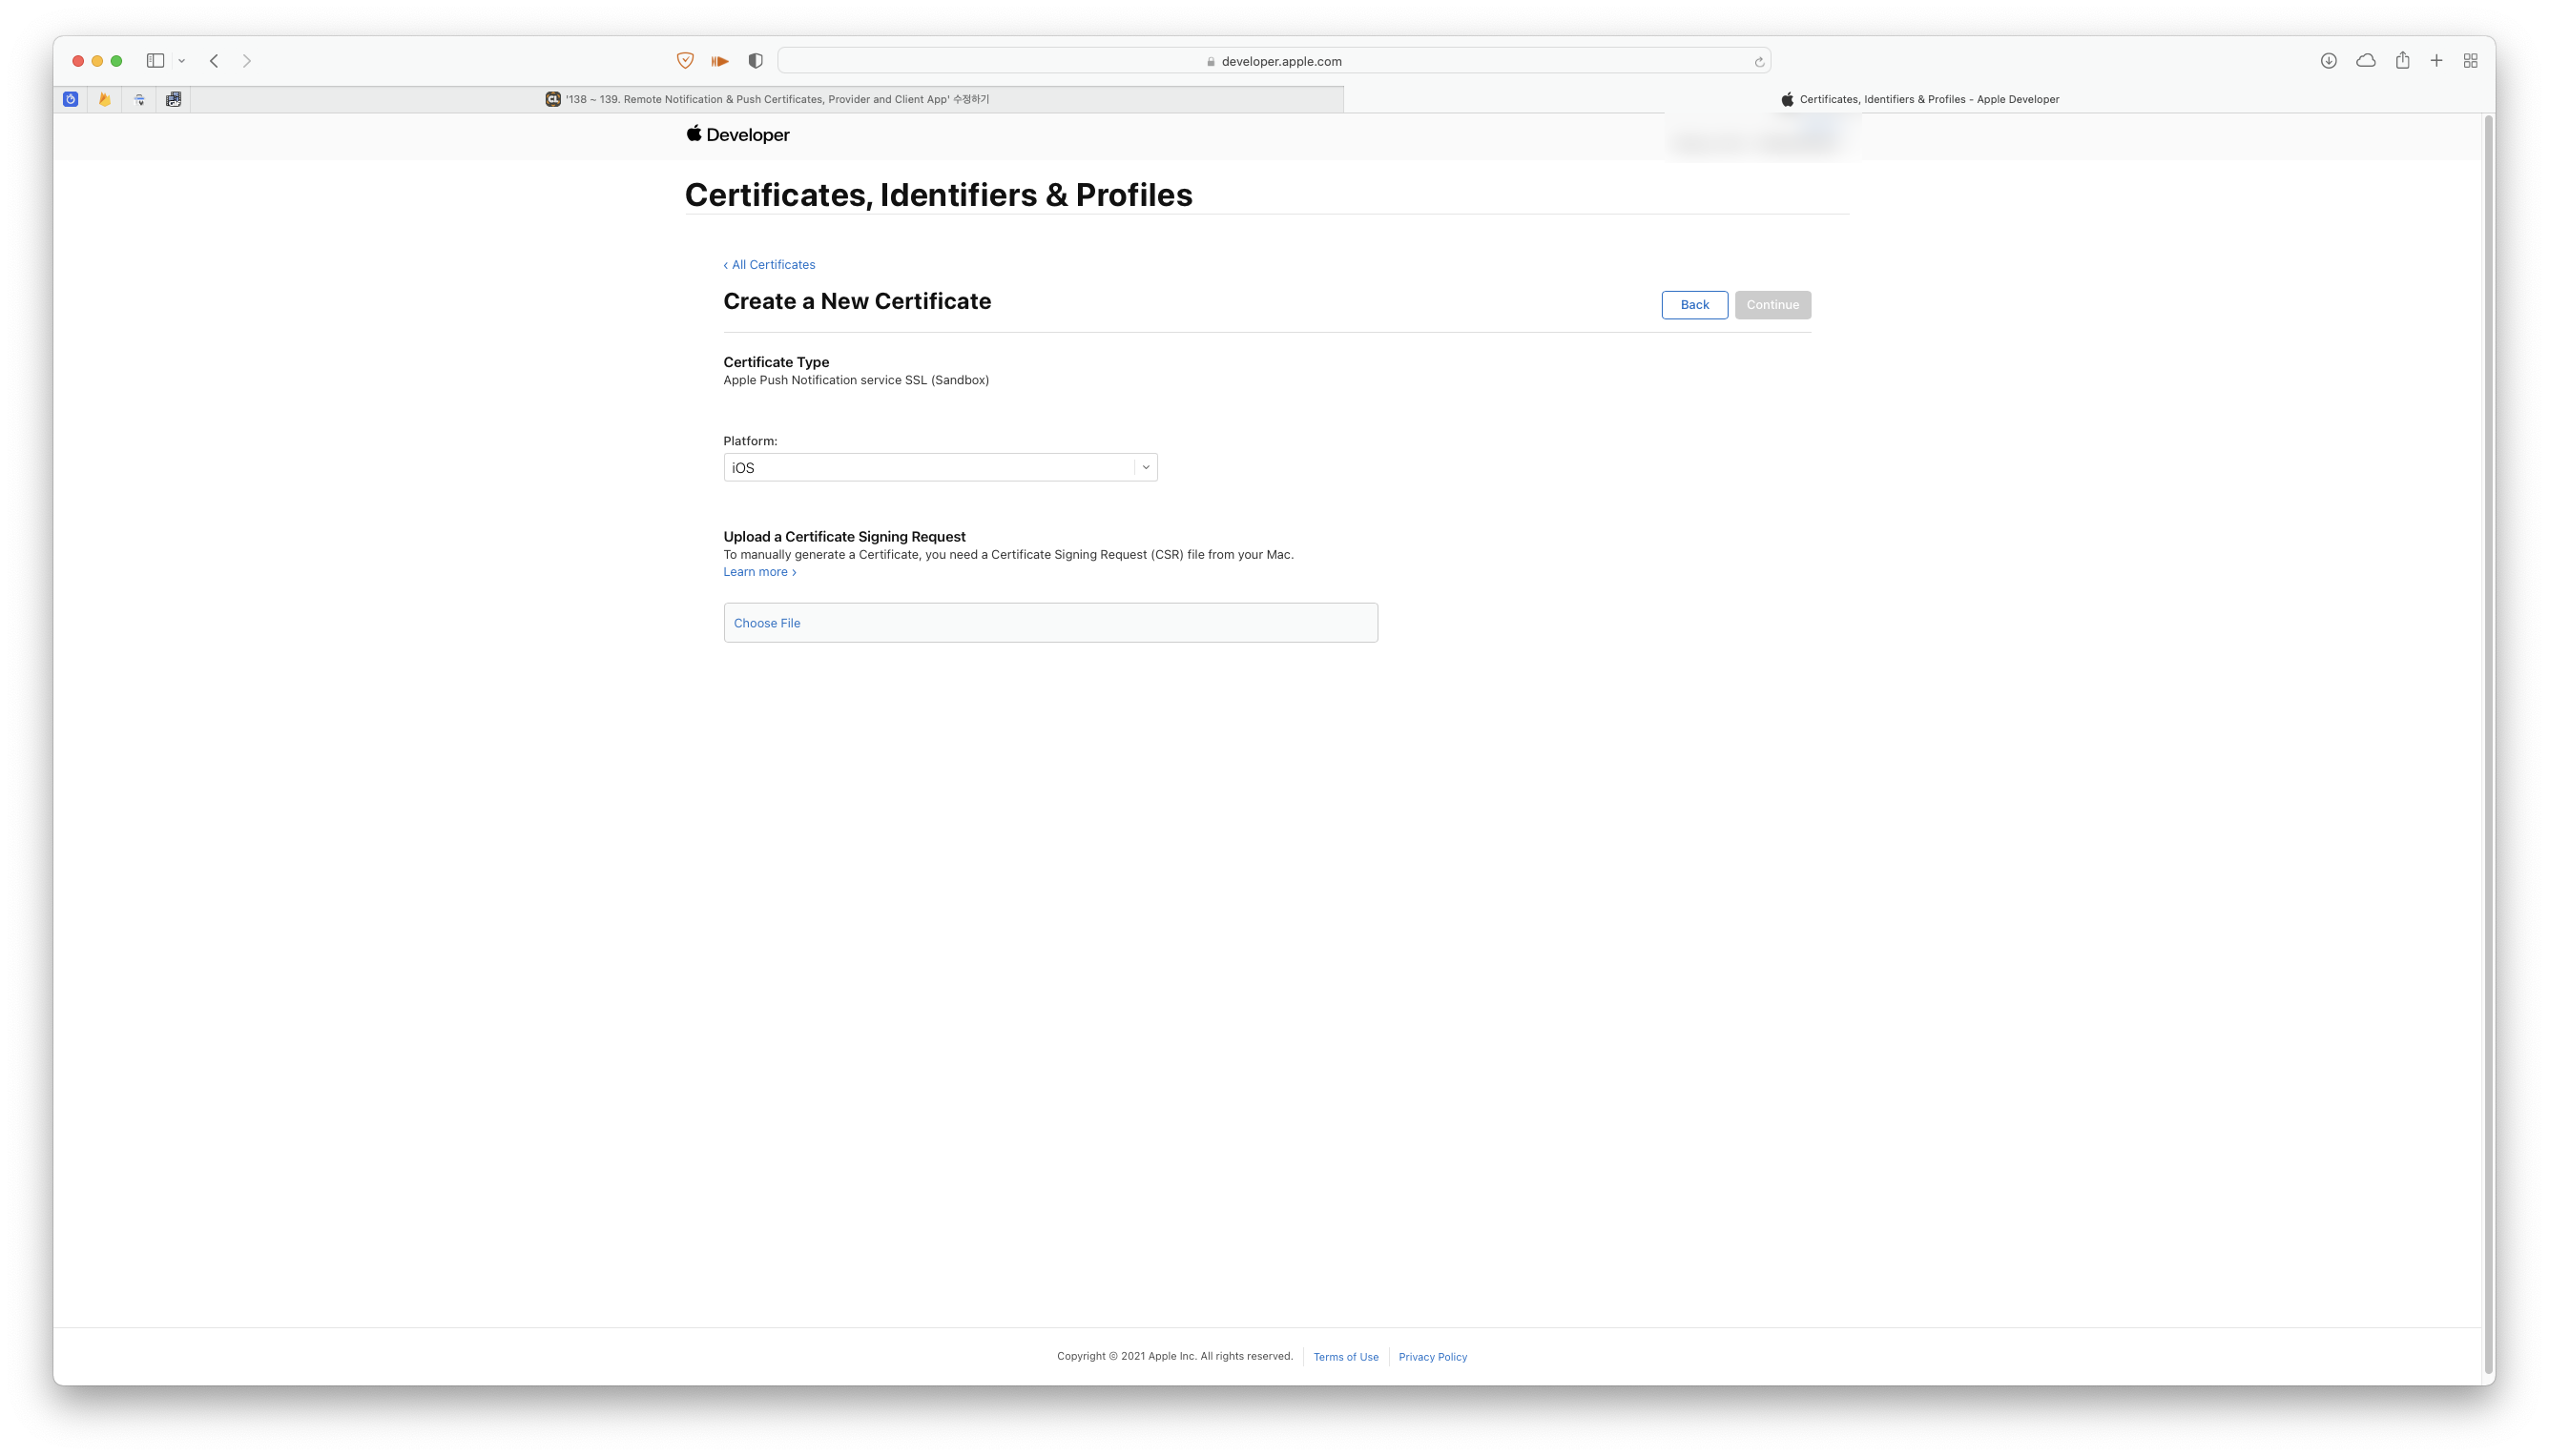Click Choose File to upload a CSR

pos(766,623)
